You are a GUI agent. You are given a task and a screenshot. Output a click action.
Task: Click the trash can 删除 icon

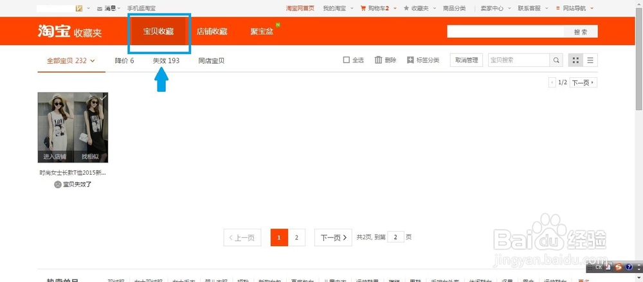[379, 60]
